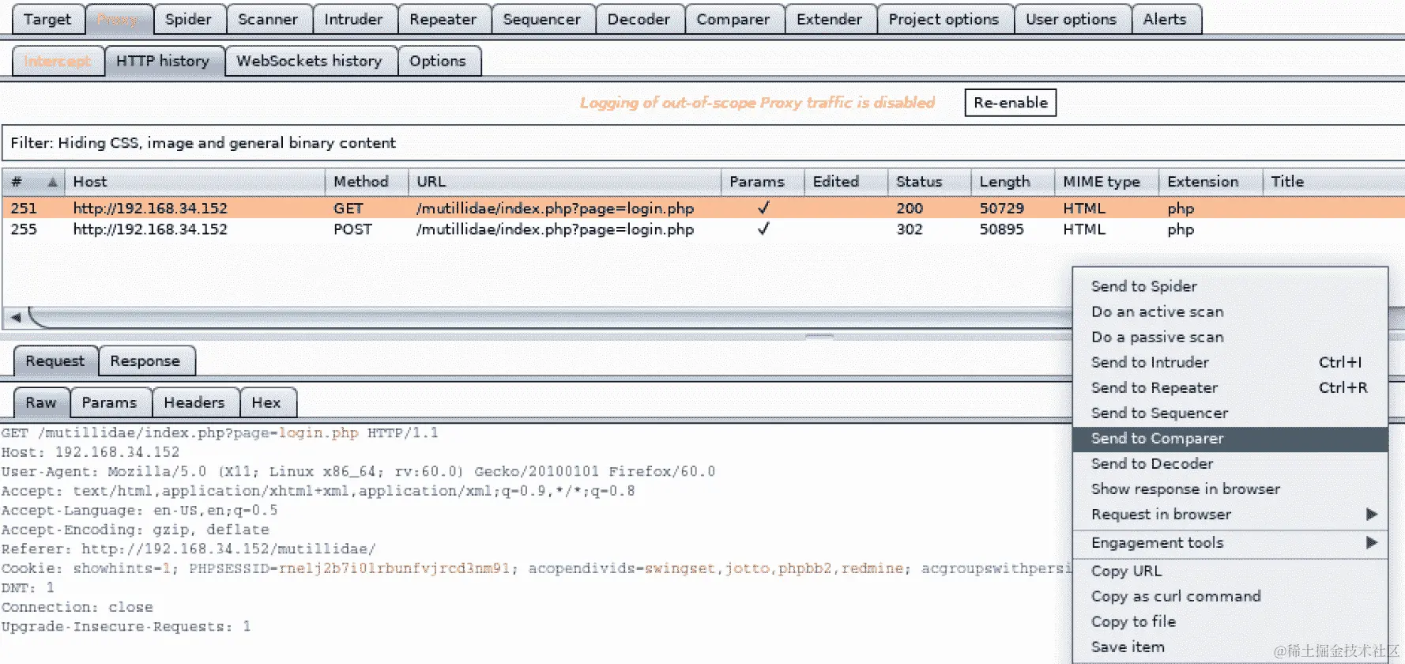Viewport: 1405px width, 664px height.
Task: Choose Save item menu entry
Action: click(1230, 647)
